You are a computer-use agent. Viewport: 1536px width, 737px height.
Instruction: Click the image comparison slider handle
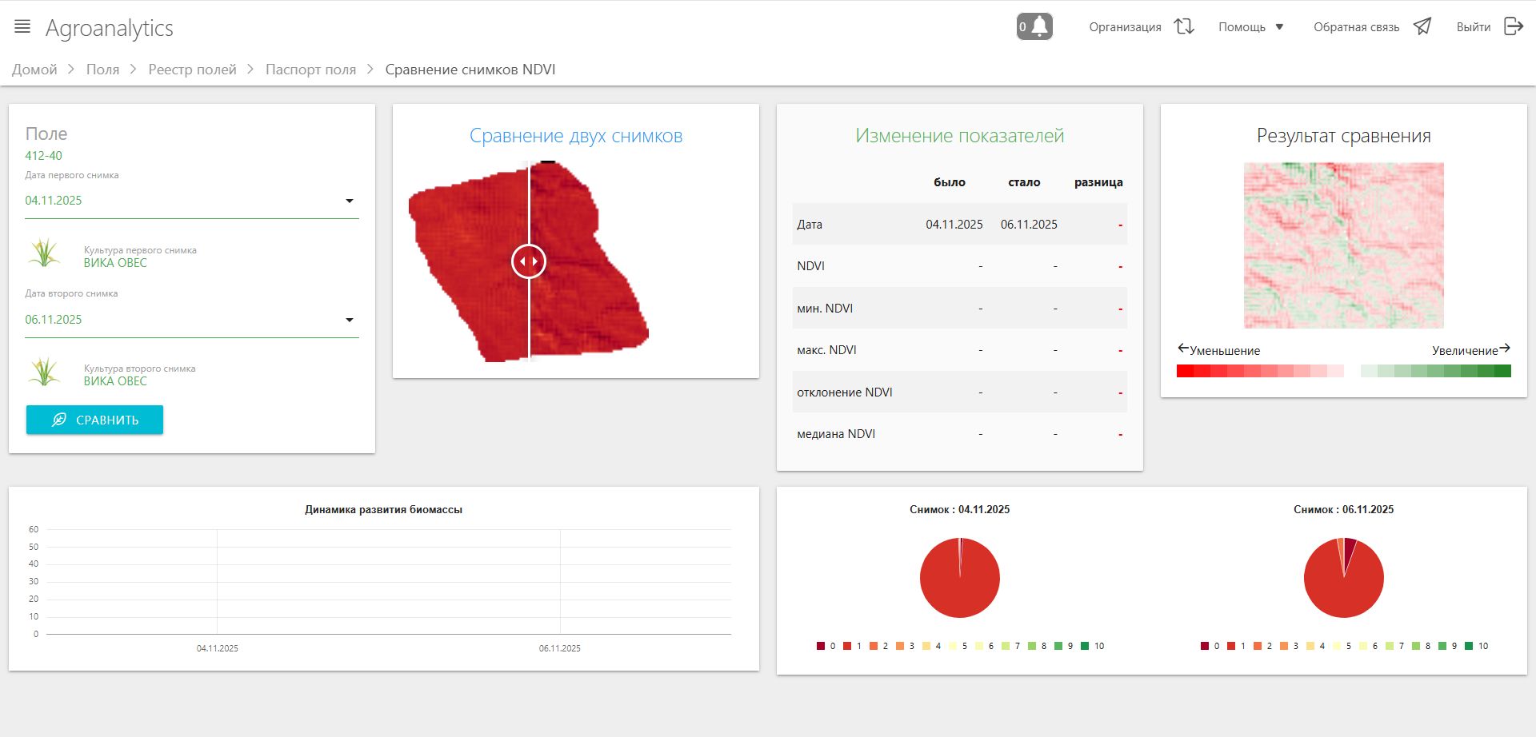click(x=529, y=261)
